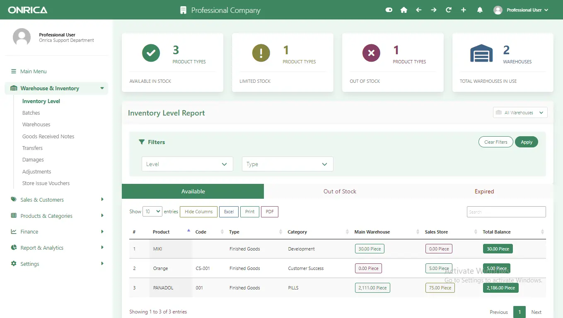This screenshot has width=563, height=318.
Task: Open Inventory Level page
Action: pos(41,101)
